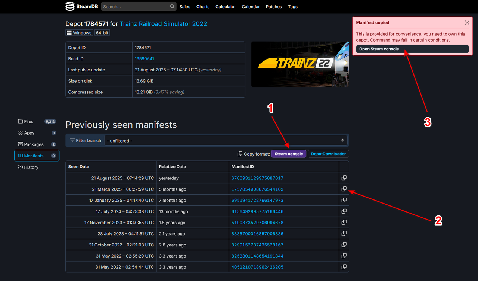478x281 pixels.
Task: Switch to the Apps tab
Action: pos(37,133)
